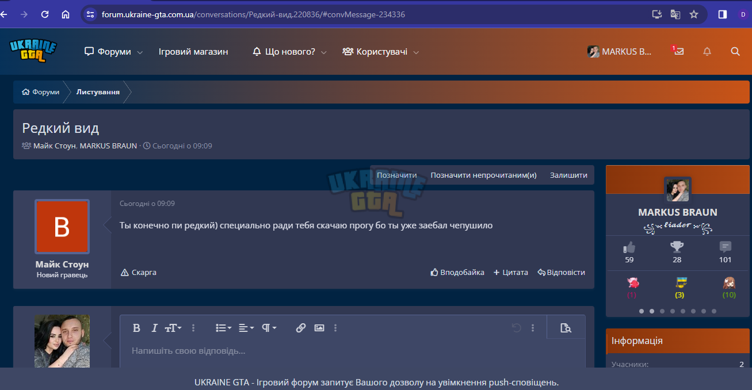Open the MARKUS B... account menu
Image resolution: width=752 pixels, height=390 pixels.
[x=620, y=51]
